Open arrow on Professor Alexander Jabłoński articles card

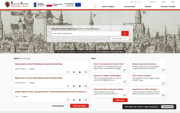pos(125,95)
